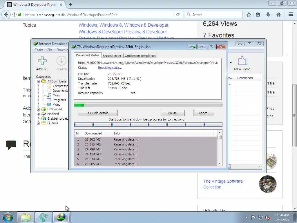Click the connections progress strip
This screenshot has width=297, height=223.
pos(148,124)
